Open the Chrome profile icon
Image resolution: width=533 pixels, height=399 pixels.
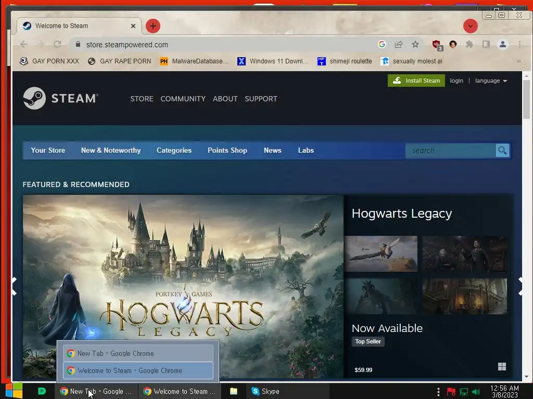[502, 44]
